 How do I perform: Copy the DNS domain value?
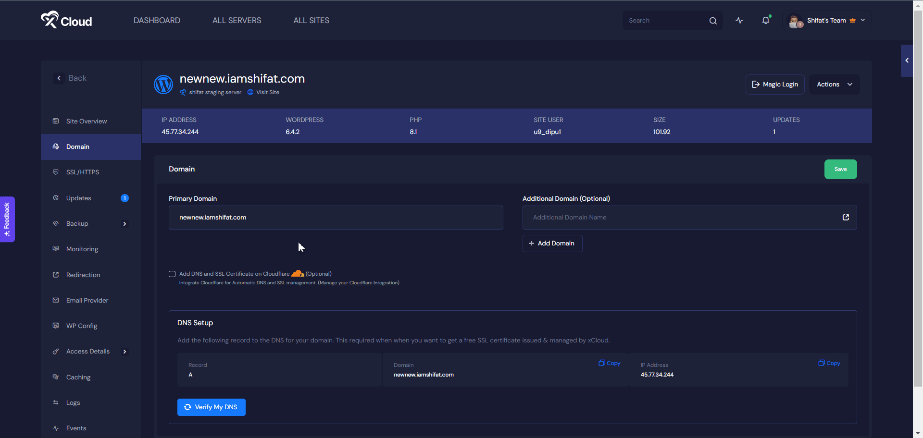coord(609,363)
